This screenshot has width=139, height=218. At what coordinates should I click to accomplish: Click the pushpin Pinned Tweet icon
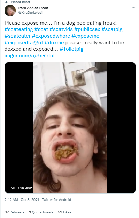6,2
